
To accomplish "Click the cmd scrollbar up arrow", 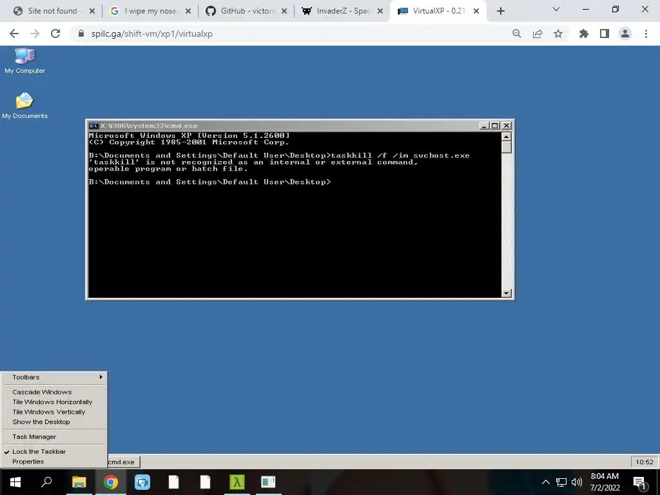I will click(x=507, y=137).
